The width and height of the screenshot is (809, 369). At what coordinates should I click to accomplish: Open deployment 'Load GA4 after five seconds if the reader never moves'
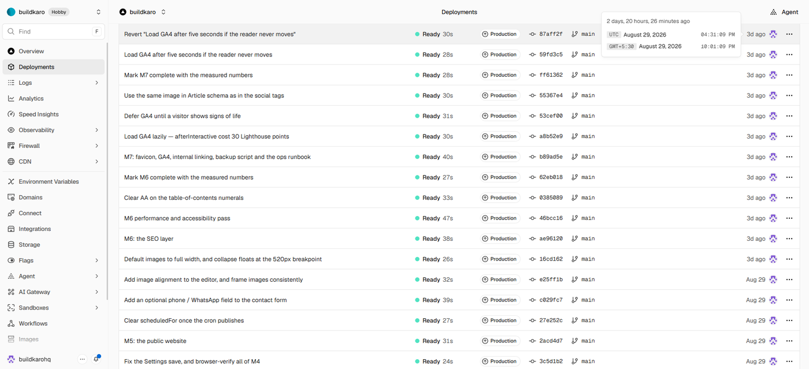198,55
